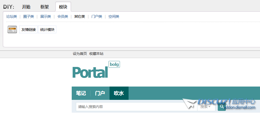This screenshot has width=260, height=114.
Task: Click 设为首页 link
Action: click(x=80, y=54)
